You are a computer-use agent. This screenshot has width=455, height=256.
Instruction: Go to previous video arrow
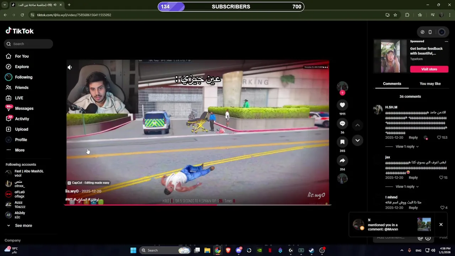coord(358,125)
